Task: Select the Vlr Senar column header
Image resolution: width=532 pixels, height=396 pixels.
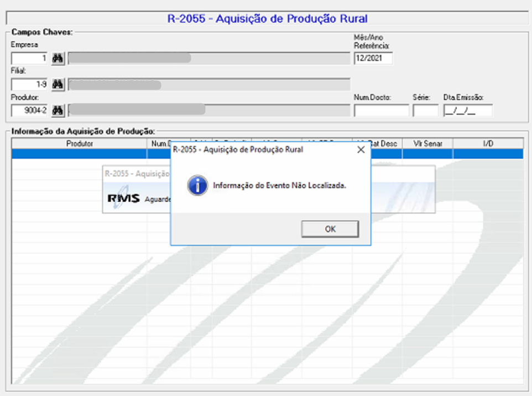Action: (427, 144)
